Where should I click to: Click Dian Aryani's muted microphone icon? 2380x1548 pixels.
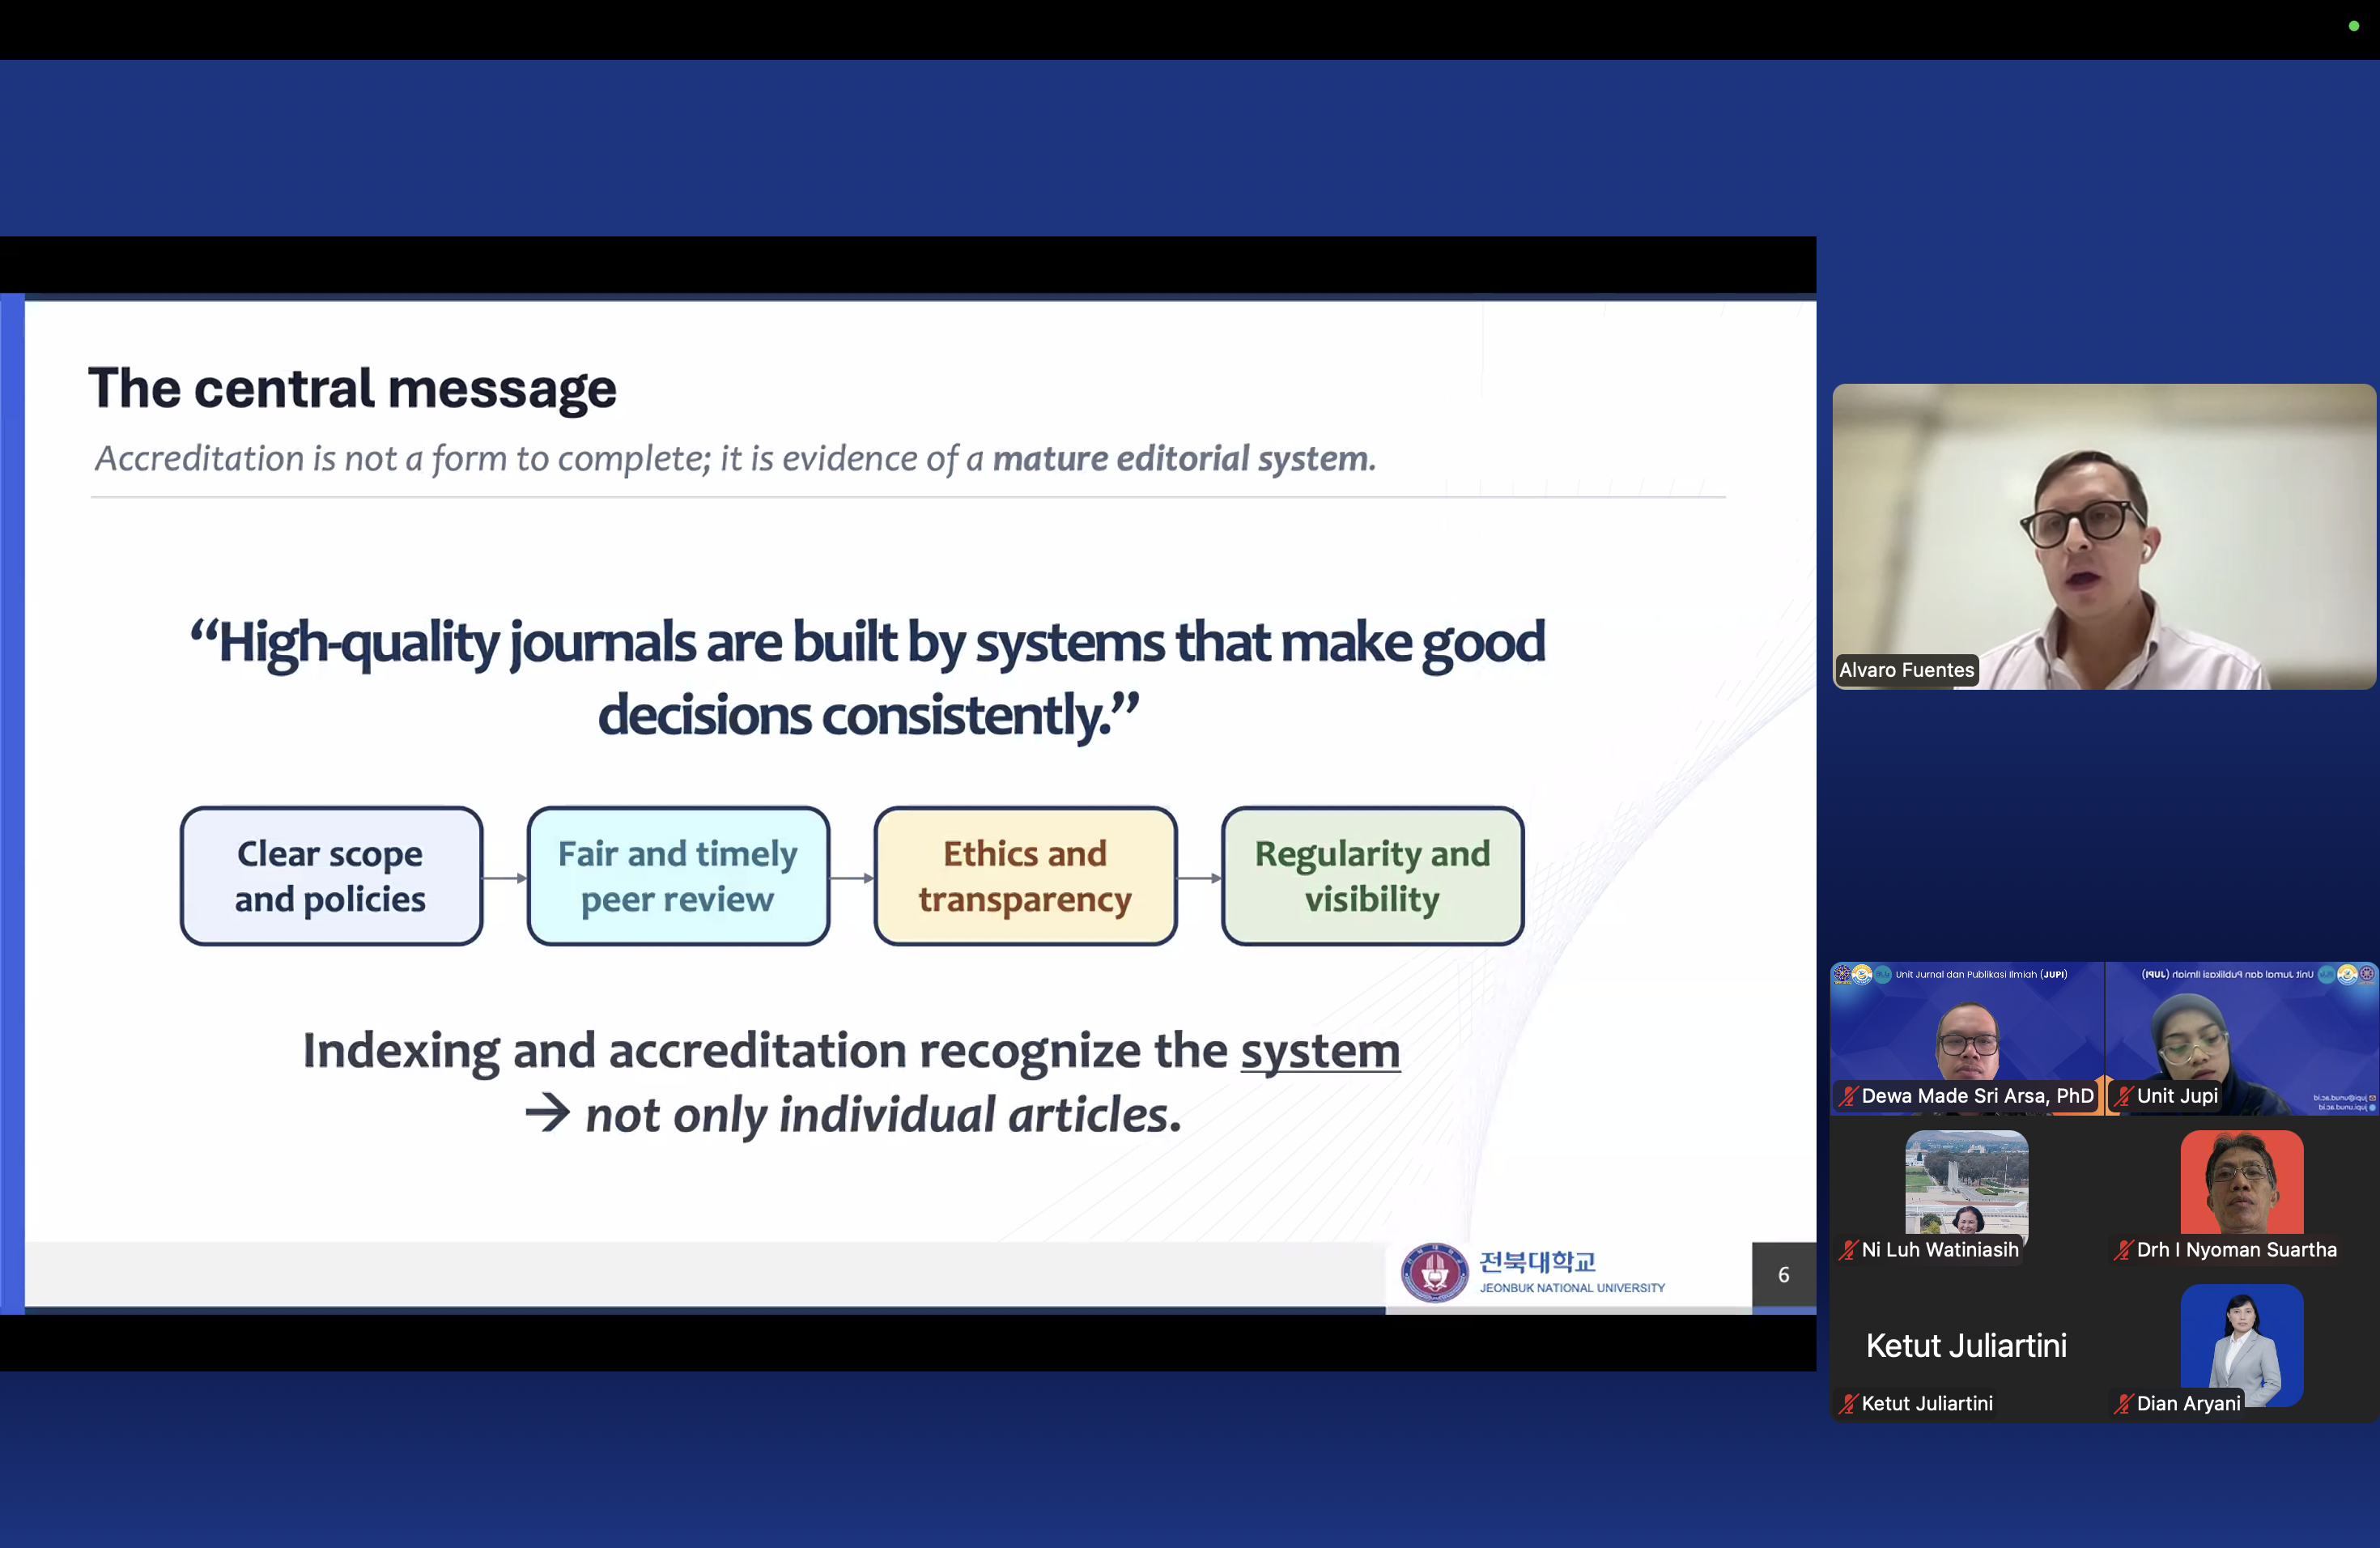pyautogui.click(x=2123, y=1404)
